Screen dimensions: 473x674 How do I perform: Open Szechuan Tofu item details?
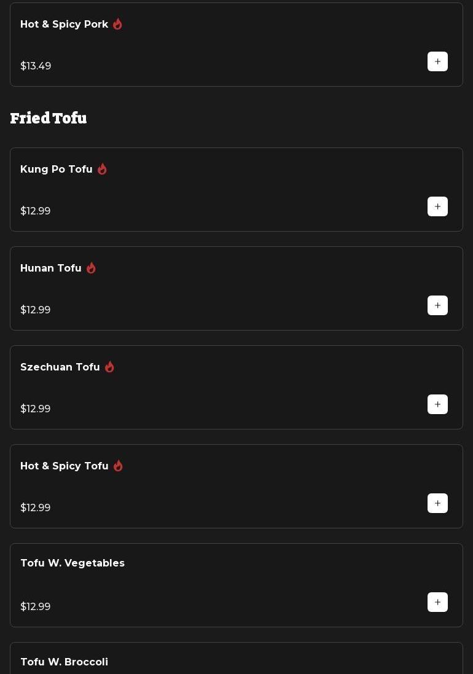pyautogui.click(x=60, y=367)
